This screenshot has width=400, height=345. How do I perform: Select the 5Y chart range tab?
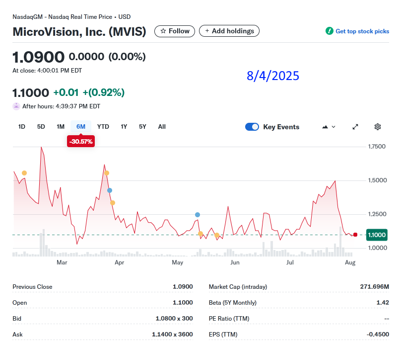pyautogui.click(x=142, y=126)
